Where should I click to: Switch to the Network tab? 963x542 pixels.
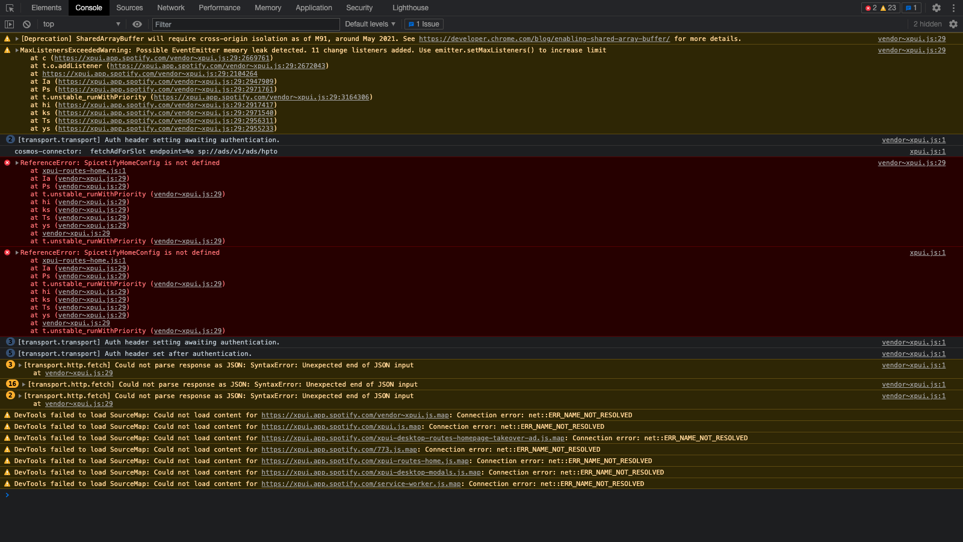(170, 8)
